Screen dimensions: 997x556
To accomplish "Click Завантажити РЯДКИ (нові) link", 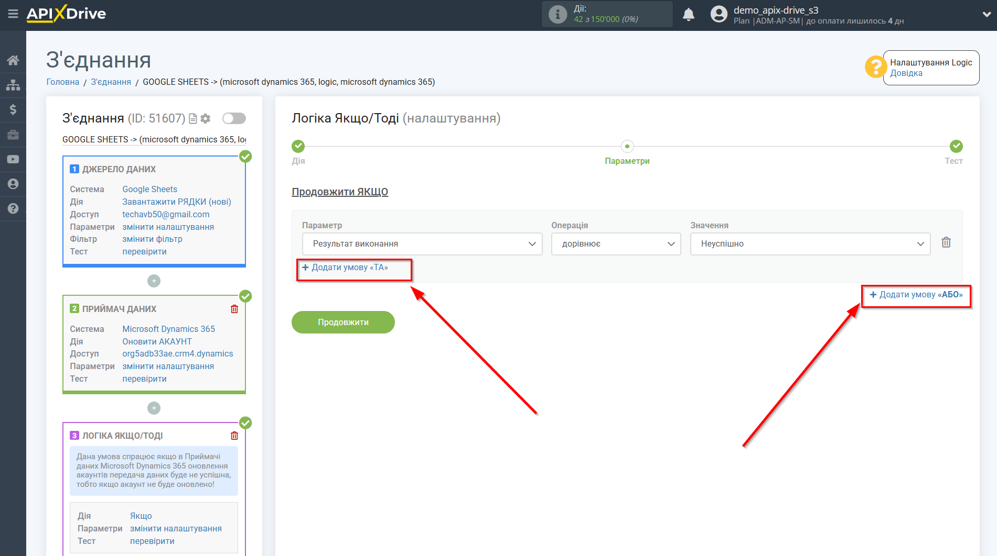I will (177, 202).
